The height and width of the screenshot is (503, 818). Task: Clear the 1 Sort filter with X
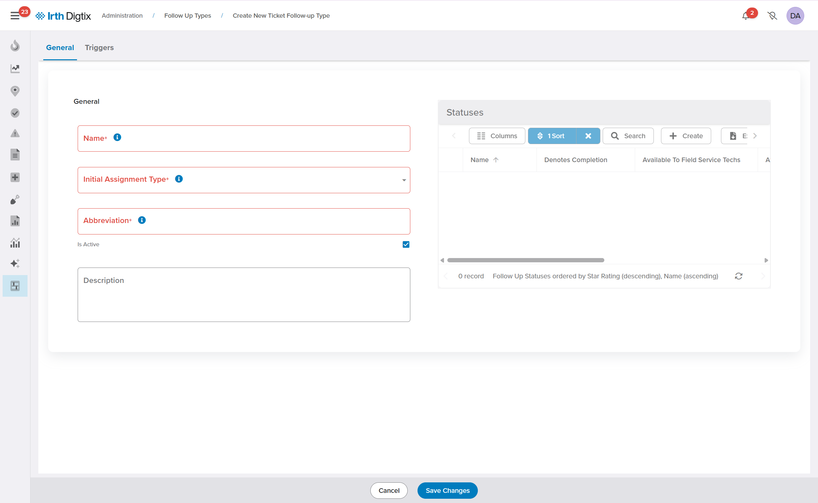[x=588, y=136]
